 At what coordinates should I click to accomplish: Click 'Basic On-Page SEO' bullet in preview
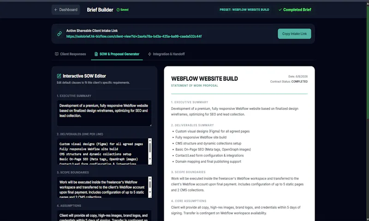(x=213, y=149)
